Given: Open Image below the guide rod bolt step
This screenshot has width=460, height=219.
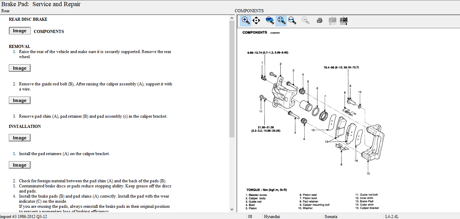Looking at the screenshot, I should [x=20, y=101].
